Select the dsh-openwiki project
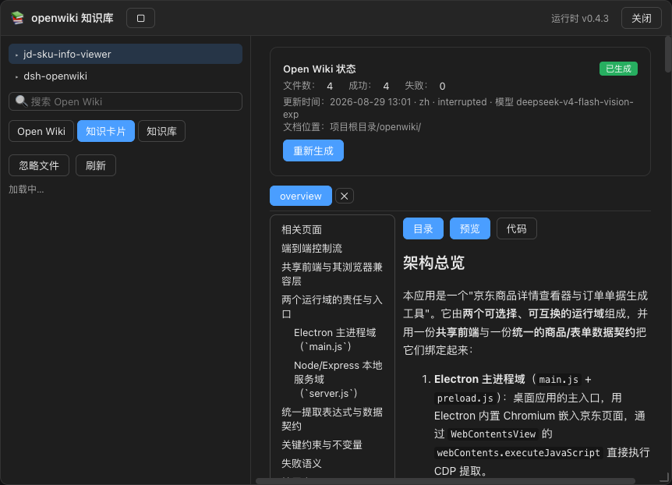The image size is (672, 485). pyautogui.click(x=126, y=76)
